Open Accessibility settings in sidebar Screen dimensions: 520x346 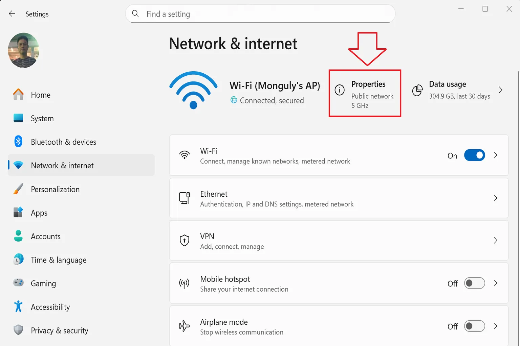click(81, 307)
